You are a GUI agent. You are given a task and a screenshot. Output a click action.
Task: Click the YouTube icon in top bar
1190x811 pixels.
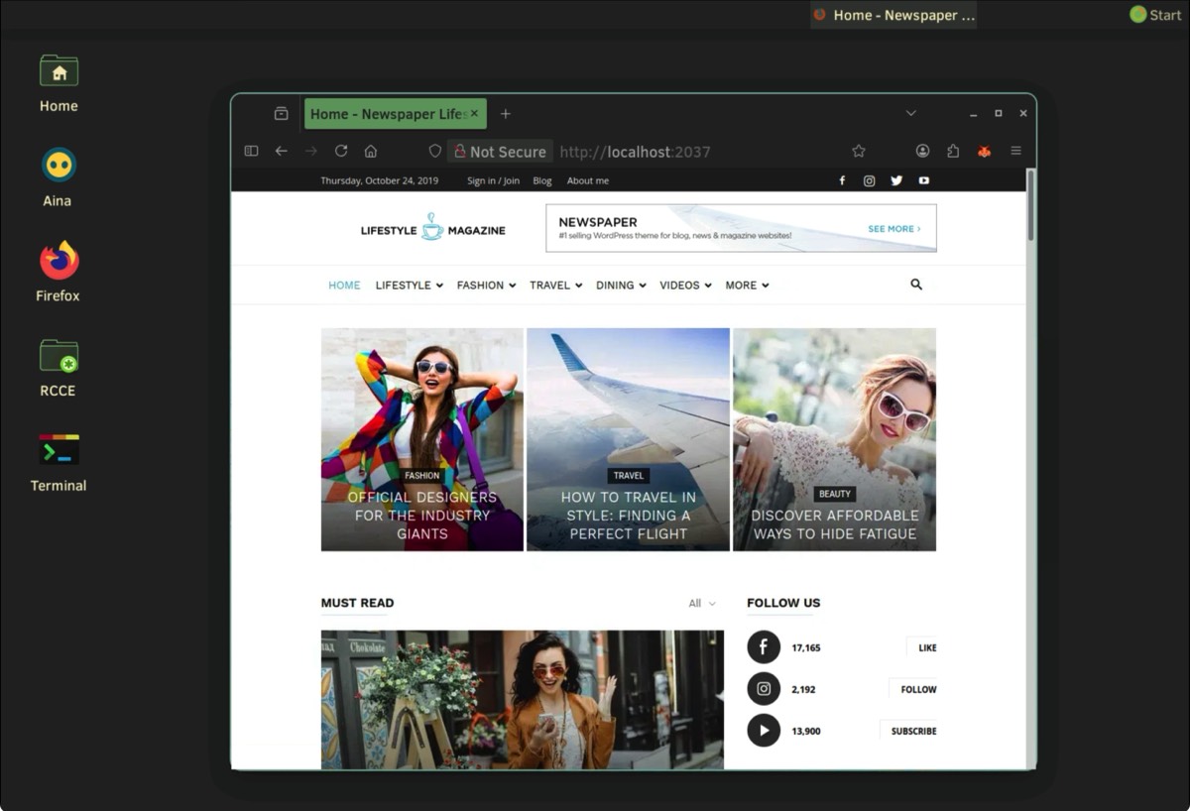(924, 180)
